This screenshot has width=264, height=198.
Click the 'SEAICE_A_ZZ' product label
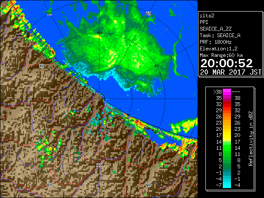(x=216, y=29)
